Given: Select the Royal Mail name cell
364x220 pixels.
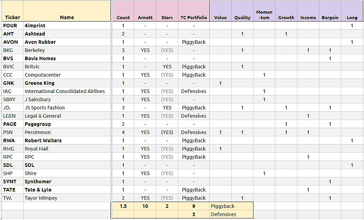Looking at the screenshot, I should point(67,148).
